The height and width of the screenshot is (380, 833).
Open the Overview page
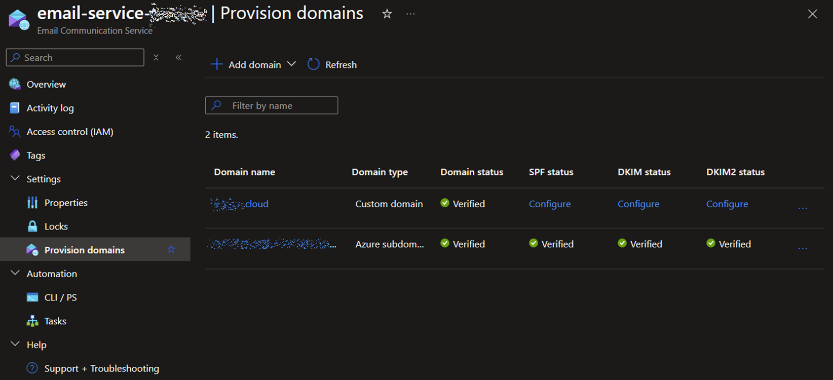pyautogui.click(x=46, y=84)
